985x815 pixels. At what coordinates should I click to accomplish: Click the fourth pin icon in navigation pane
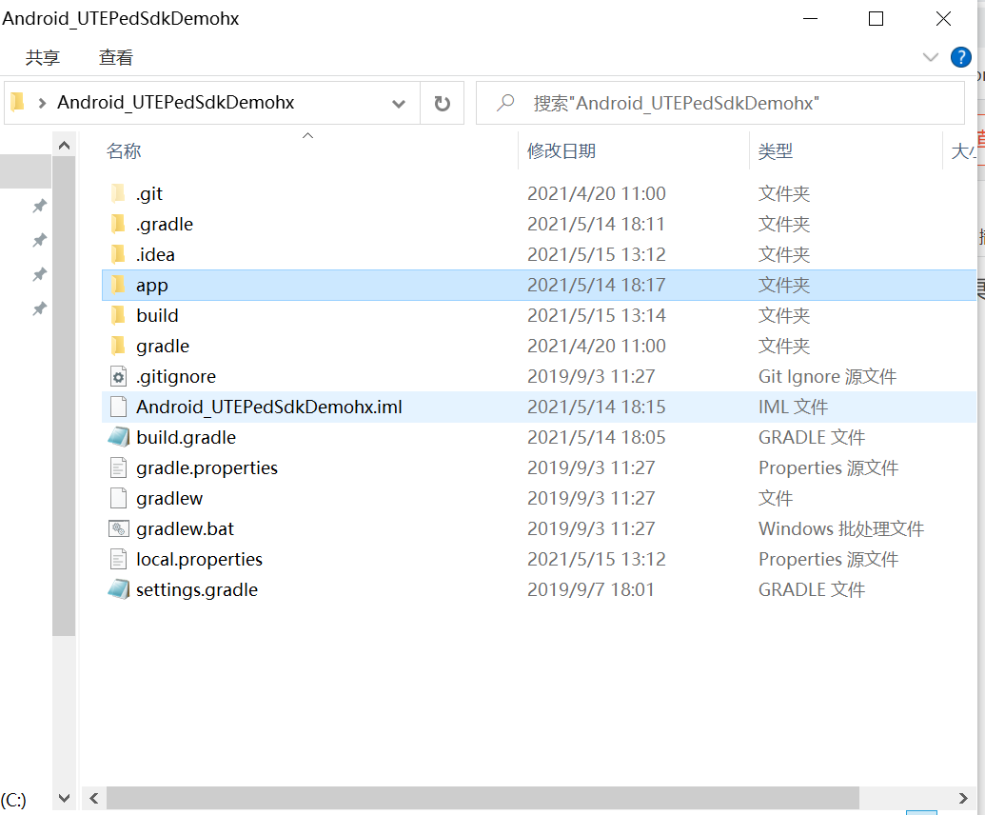[40, 308]
